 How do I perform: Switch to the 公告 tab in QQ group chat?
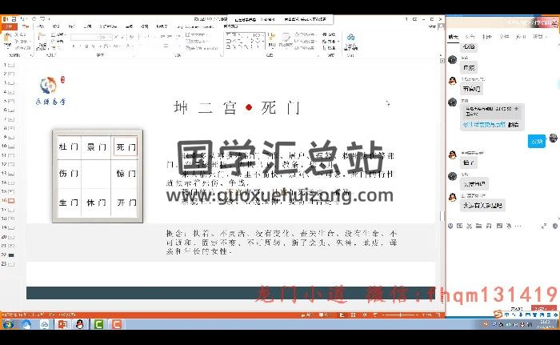[x=470, y=37]
